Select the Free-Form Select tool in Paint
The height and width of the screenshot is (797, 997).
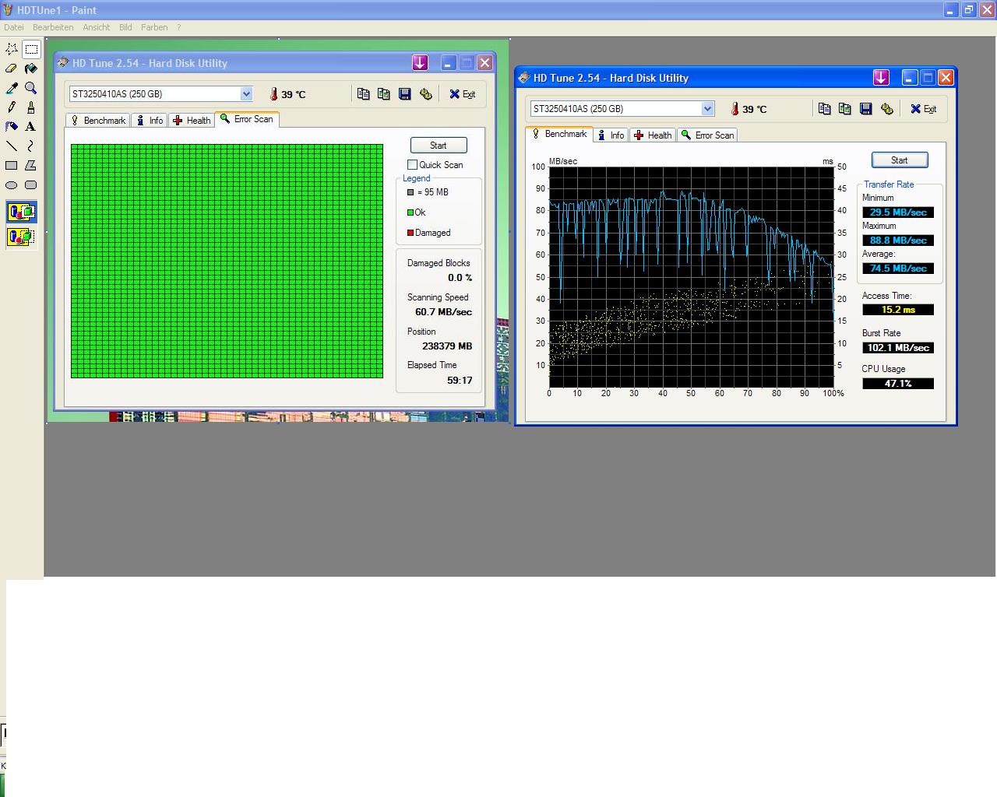coord(12,49)
